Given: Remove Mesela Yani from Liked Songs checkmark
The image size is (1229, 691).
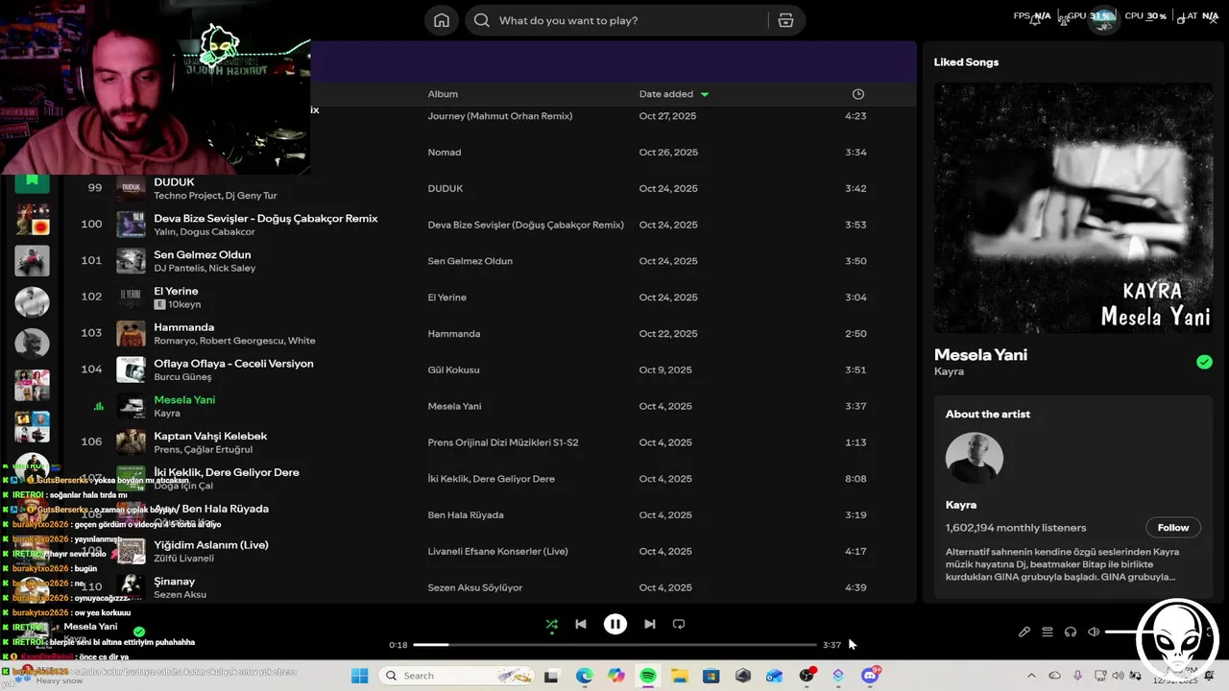Looking at the screenshot, I should [1204, 362].
